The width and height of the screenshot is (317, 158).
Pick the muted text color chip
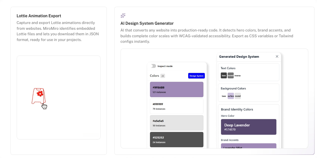[x=231, y=75]
